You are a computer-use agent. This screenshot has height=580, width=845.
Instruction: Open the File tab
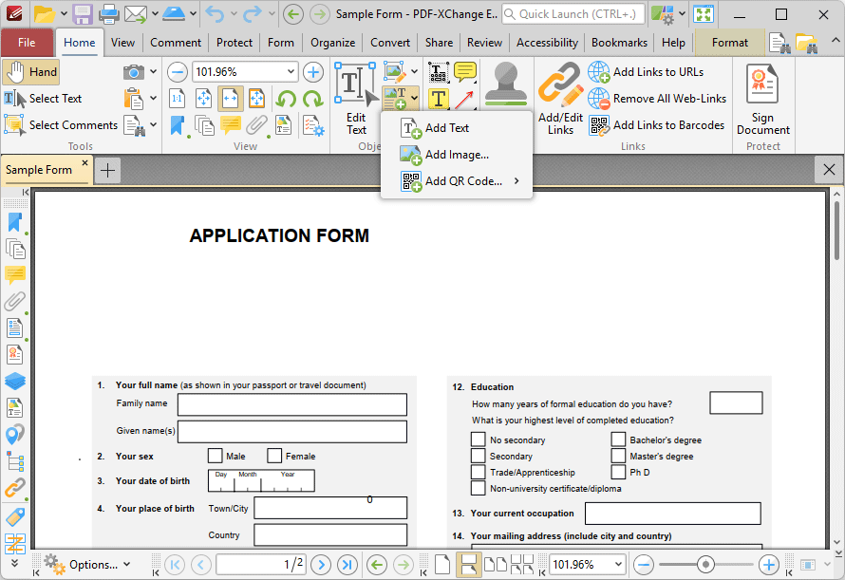point(27,43)
